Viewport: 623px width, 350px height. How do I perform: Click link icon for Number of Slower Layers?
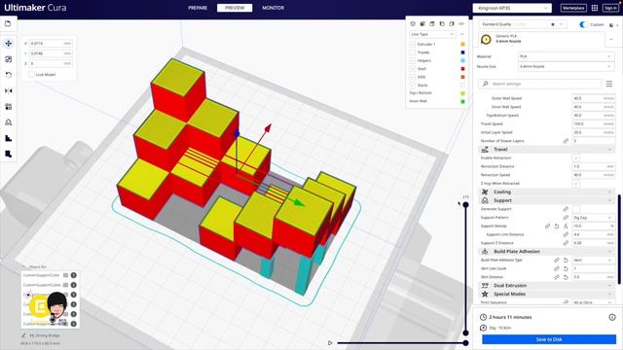click(566, 141)
